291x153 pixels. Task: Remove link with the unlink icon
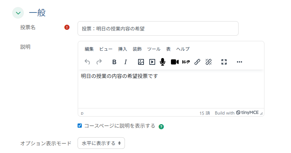pos(209,62)
